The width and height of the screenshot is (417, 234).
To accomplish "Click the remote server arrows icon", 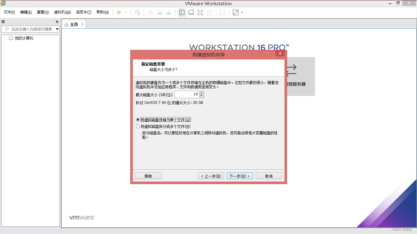I will pyautogui.click(x=291, y=70).
